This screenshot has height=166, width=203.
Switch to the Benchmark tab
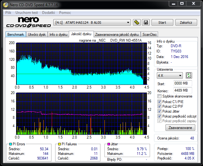pos(16,35)
